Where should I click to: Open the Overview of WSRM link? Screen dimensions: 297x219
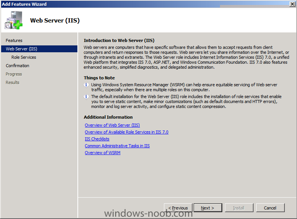click(x=103, y=153)
